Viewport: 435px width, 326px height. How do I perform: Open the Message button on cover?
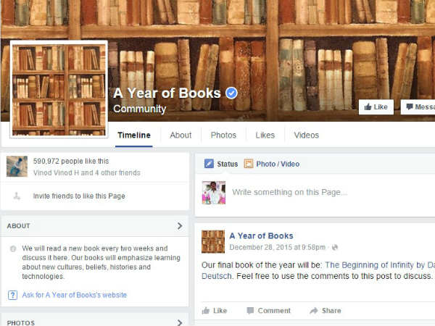tap(418, 107)
